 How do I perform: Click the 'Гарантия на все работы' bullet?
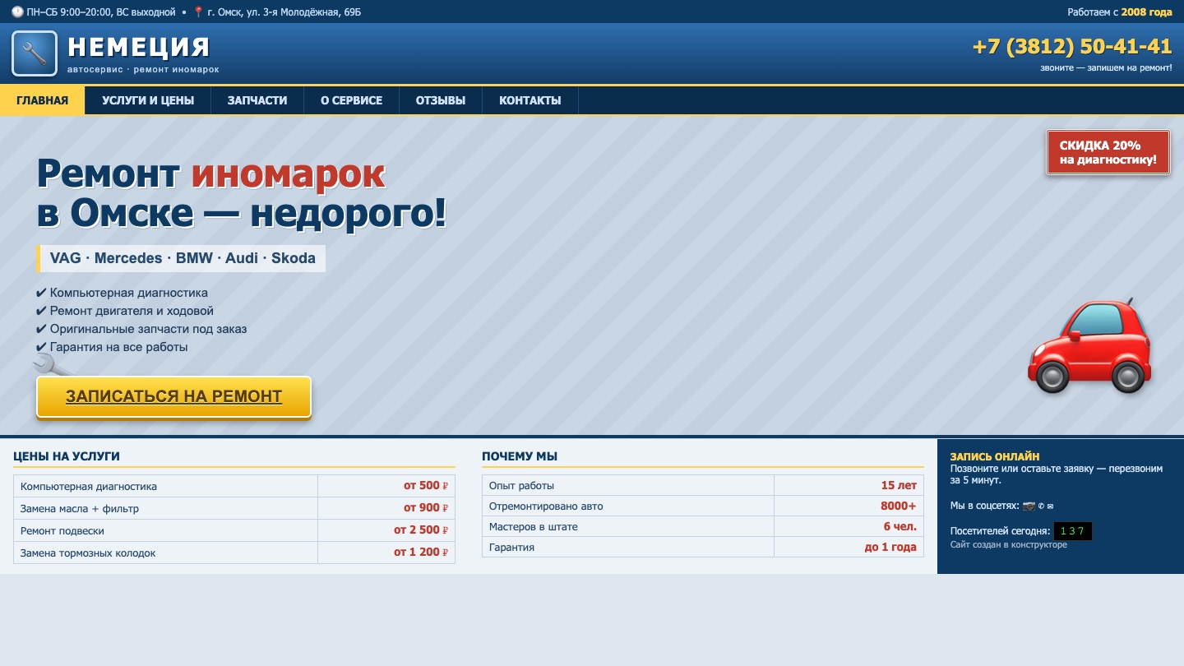tap(112, 347)
